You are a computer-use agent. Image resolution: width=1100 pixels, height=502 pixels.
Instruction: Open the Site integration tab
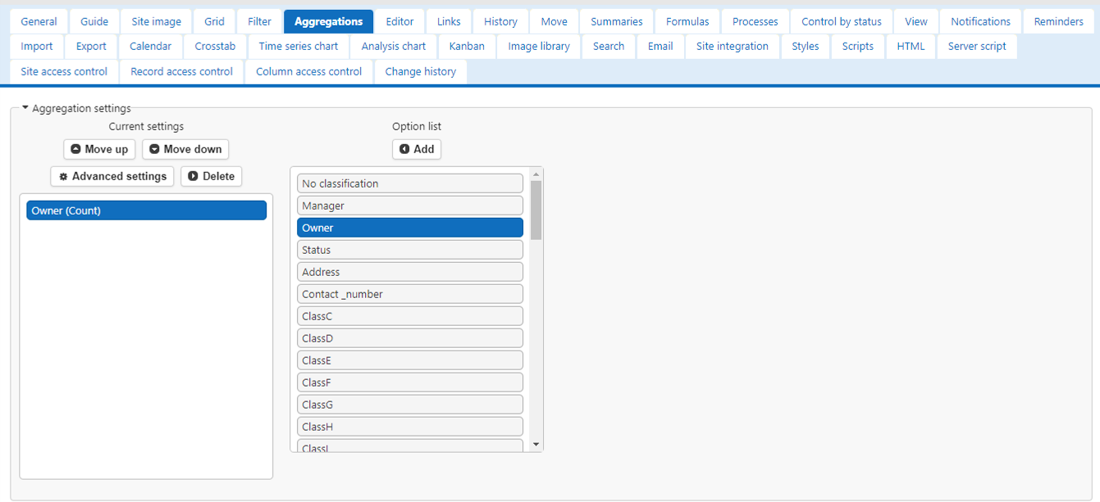point(733,46)
